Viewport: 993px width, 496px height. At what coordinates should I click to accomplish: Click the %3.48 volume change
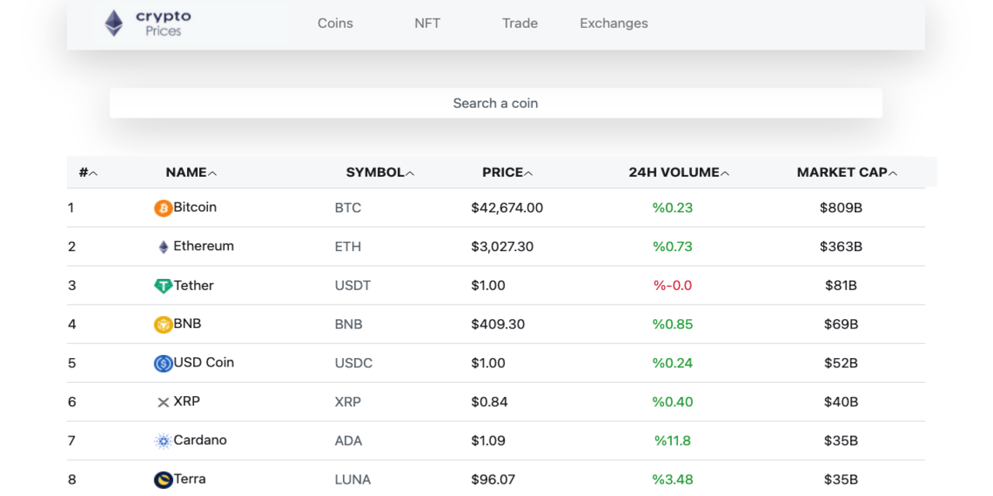pyautogui.click(x=673, y=479)
